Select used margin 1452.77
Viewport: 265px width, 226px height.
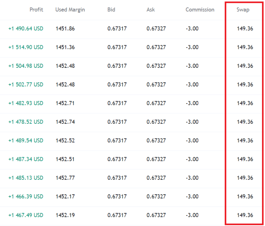(65, 178)
